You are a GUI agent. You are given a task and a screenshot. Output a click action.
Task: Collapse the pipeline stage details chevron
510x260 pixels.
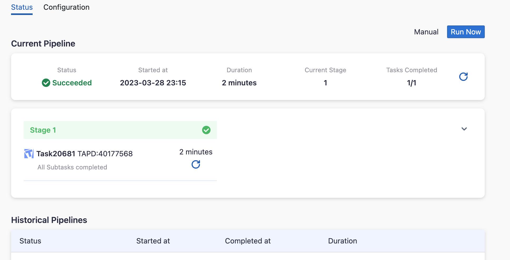[x=464, y=129]
